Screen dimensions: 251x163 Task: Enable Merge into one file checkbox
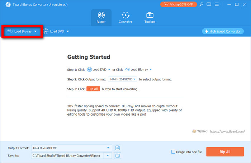point(174,152)
